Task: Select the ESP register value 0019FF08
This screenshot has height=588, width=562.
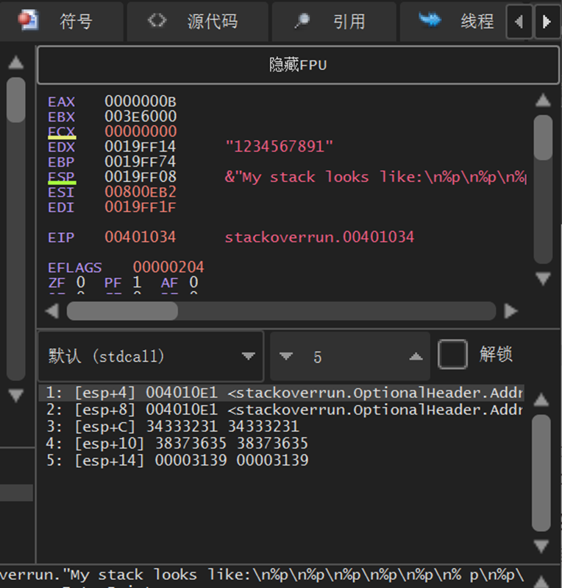Action: pyautogui.click(x=140, y=177)
